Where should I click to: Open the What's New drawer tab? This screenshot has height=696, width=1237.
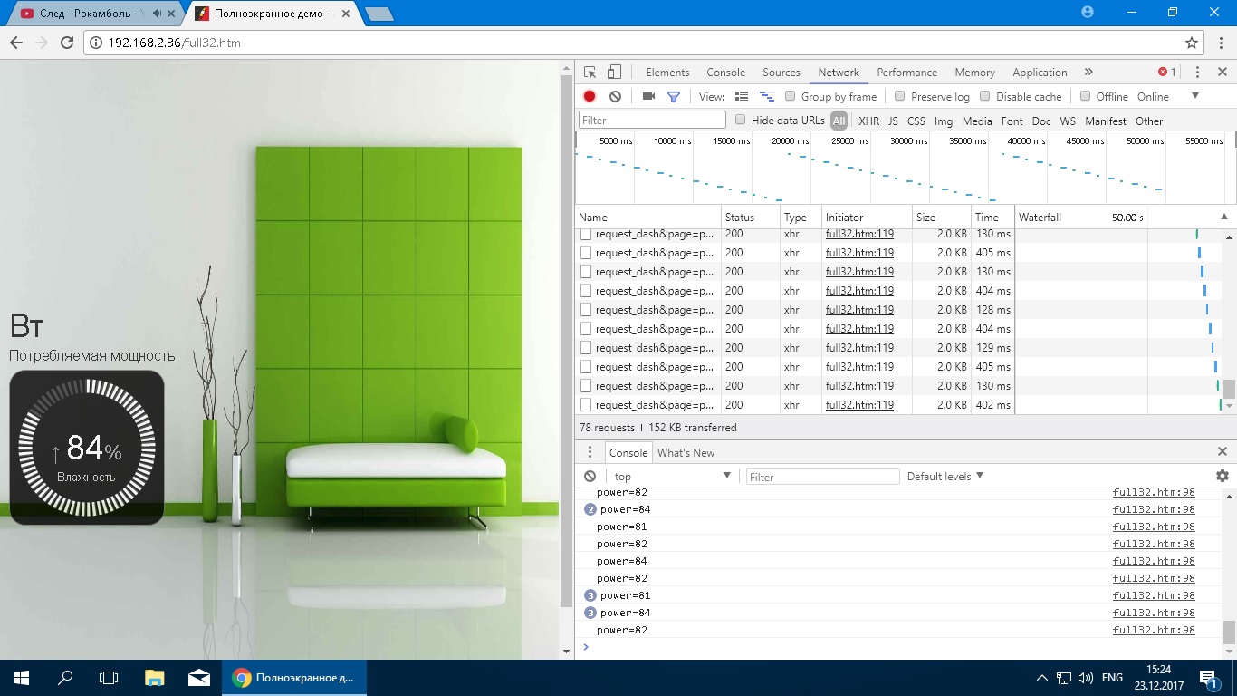click(686, 452)
